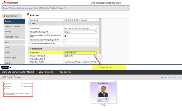Viewport: 182px width, 111px height.
Task: Open the Filter Everyone dropdown
Action: [66, 72]
